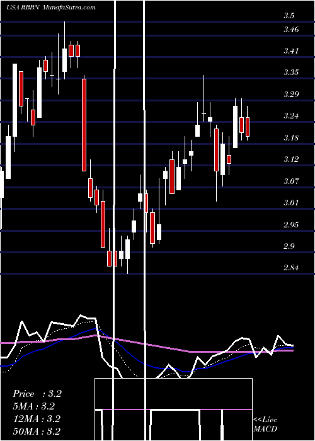Click the 3.01 price axis label
The height and width of the screenshot is (441, 315).
[x=291, y=203]
